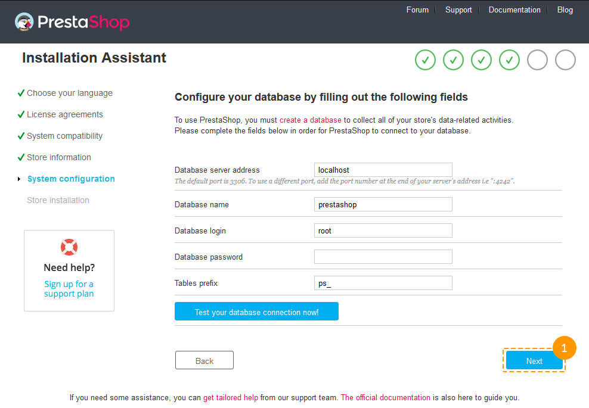Click the Database password field

click(383, 257)
